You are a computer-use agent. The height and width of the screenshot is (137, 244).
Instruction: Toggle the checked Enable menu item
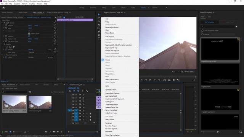tap(120, 60)
